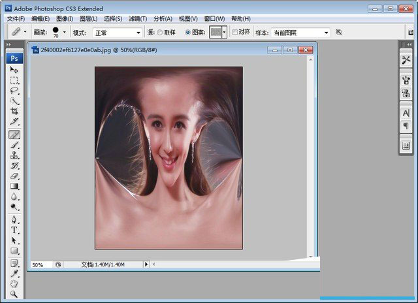This screenshot has width=418, height=303.
Task: Click the 50% zoom level field
Action: point(39,264)
